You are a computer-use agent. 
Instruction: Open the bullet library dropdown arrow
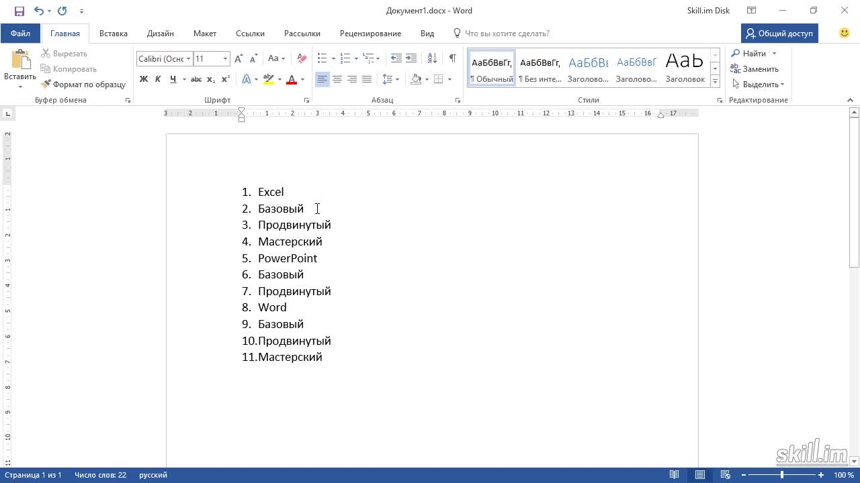(333, 59)
